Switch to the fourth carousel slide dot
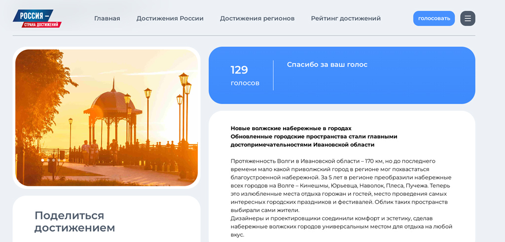The width and height of the screenshot is (505, 242). 59,160
